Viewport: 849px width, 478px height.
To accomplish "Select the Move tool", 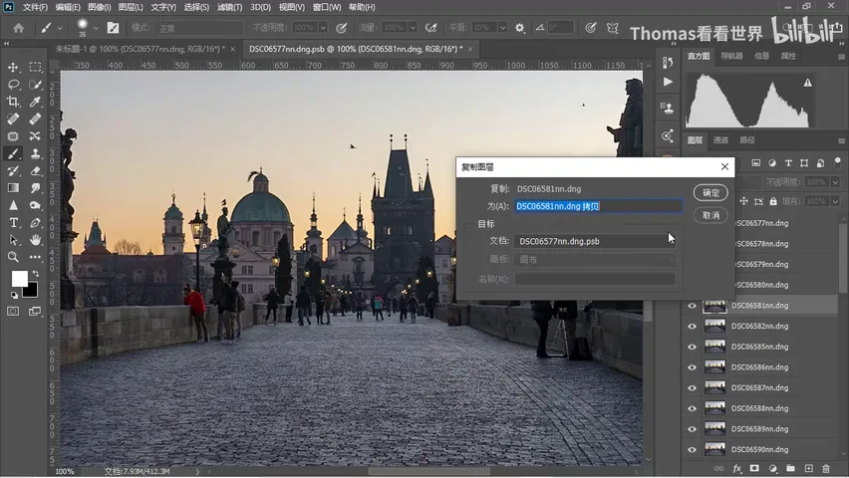I will 13,67.
